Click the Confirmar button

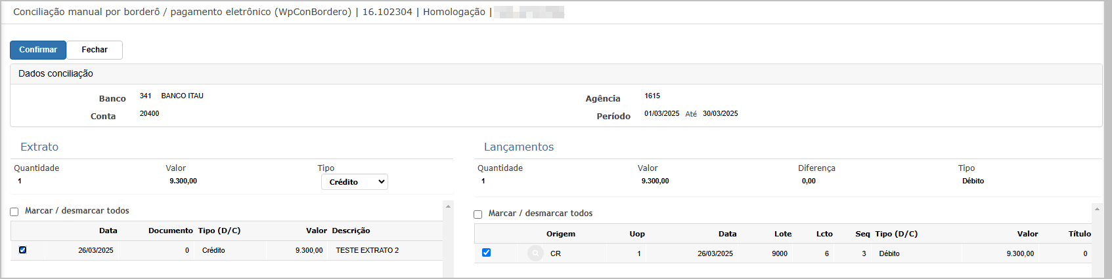[x=38, y=50]
